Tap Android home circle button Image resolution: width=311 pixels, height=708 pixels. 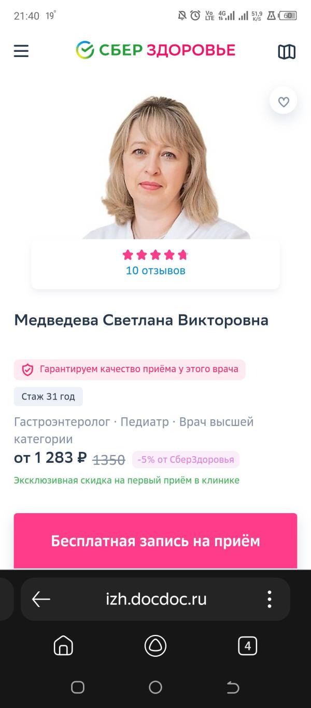click(155, 687)
